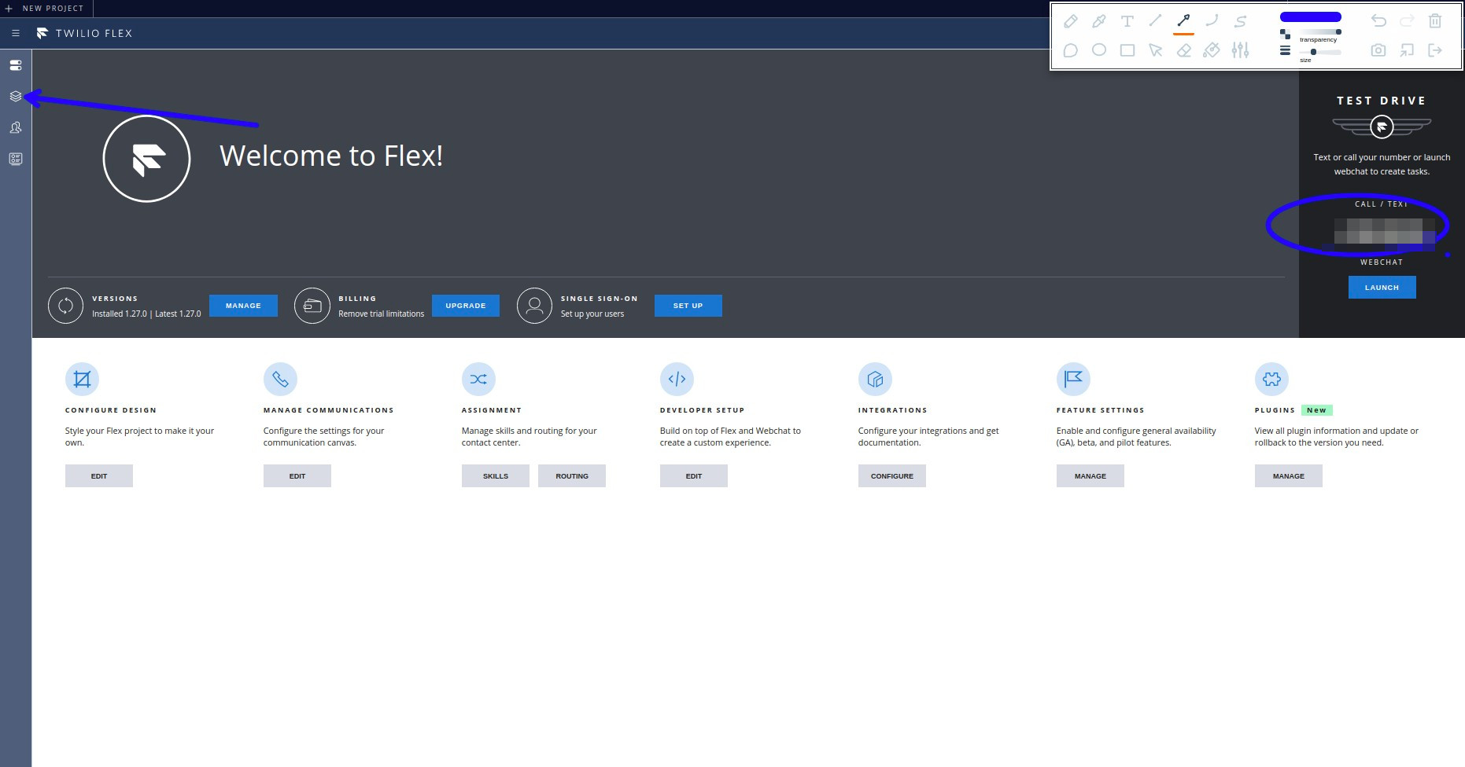Click the Configure Design crop icon
This screenshot has height=767, width=1465.
(82, 380)
